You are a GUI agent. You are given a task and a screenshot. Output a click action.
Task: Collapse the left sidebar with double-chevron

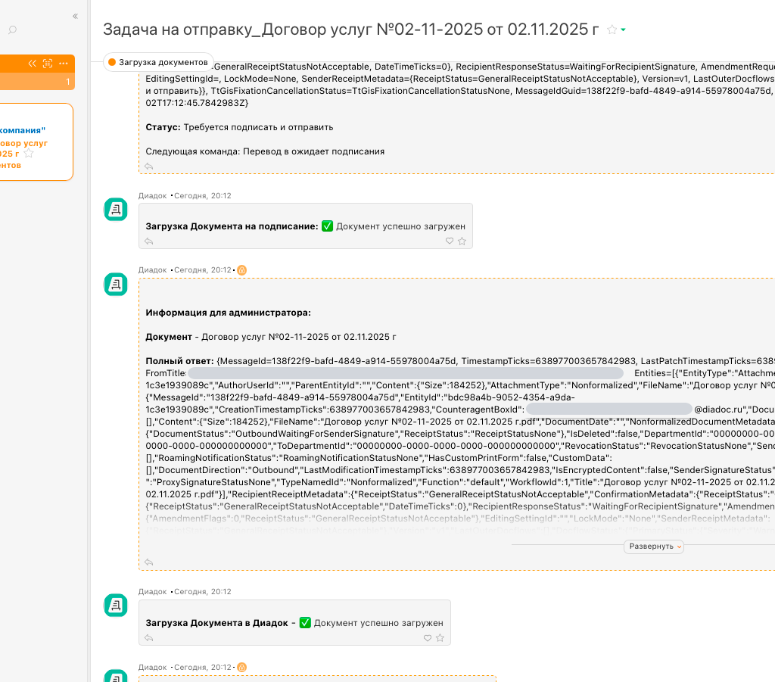tap(75, 16)
